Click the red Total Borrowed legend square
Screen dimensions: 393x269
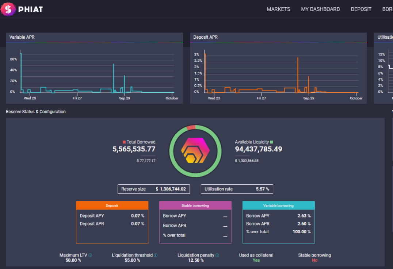(x=124, y=142)
